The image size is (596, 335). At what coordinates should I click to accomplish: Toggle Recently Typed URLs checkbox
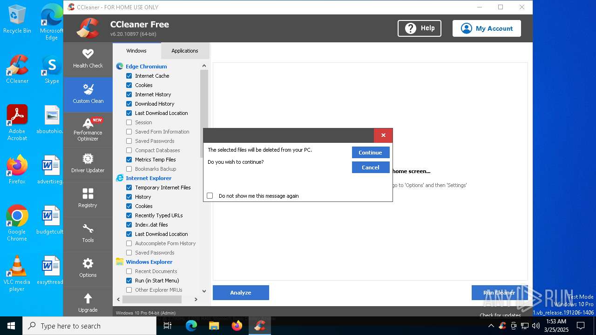click(x=129, y=215)
